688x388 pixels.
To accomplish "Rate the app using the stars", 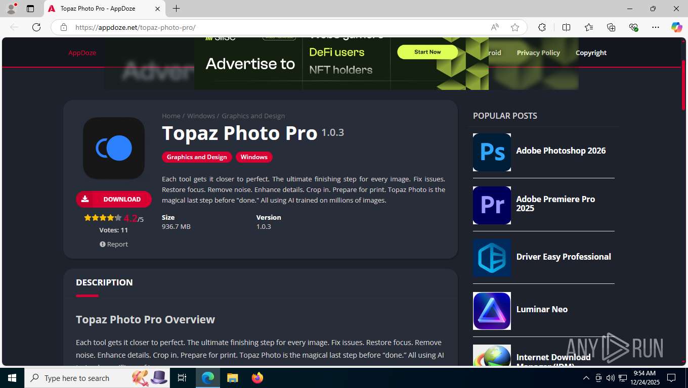I will (103, 218).
